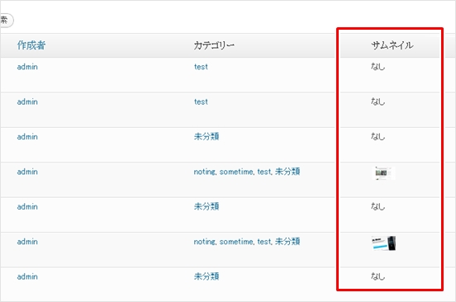Open the admin author link in third row

click(27, 137)
